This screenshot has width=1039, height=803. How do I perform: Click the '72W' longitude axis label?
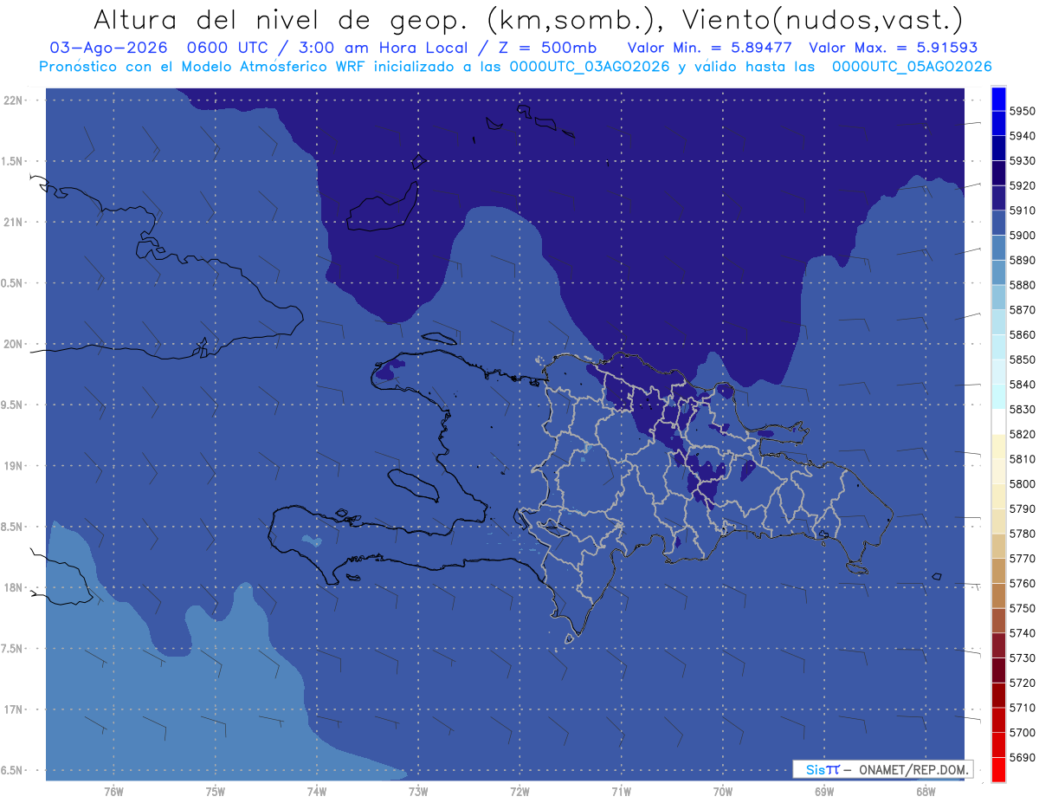coord(520,792)
